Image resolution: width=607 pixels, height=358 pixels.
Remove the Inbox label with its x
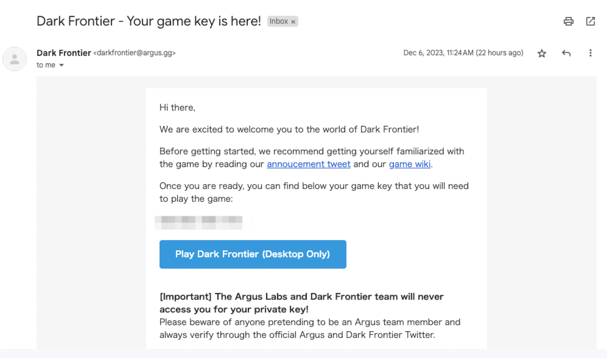[x=293, y=21]
